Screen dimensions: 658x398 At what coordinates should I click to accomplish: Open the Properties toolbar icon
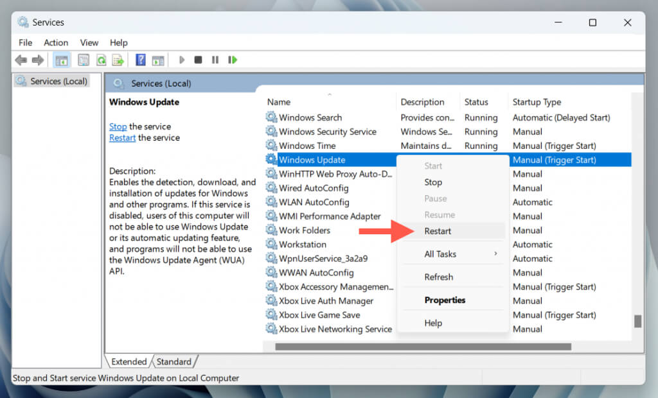84,60
